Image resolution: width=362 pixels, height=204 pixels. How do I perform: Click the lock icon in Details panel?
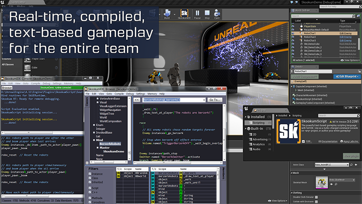(359, 71)
